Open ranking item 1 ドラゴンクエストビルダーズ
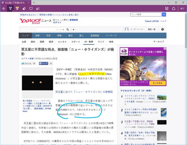Viewport: 187px width, 145px height. point(140,99)
